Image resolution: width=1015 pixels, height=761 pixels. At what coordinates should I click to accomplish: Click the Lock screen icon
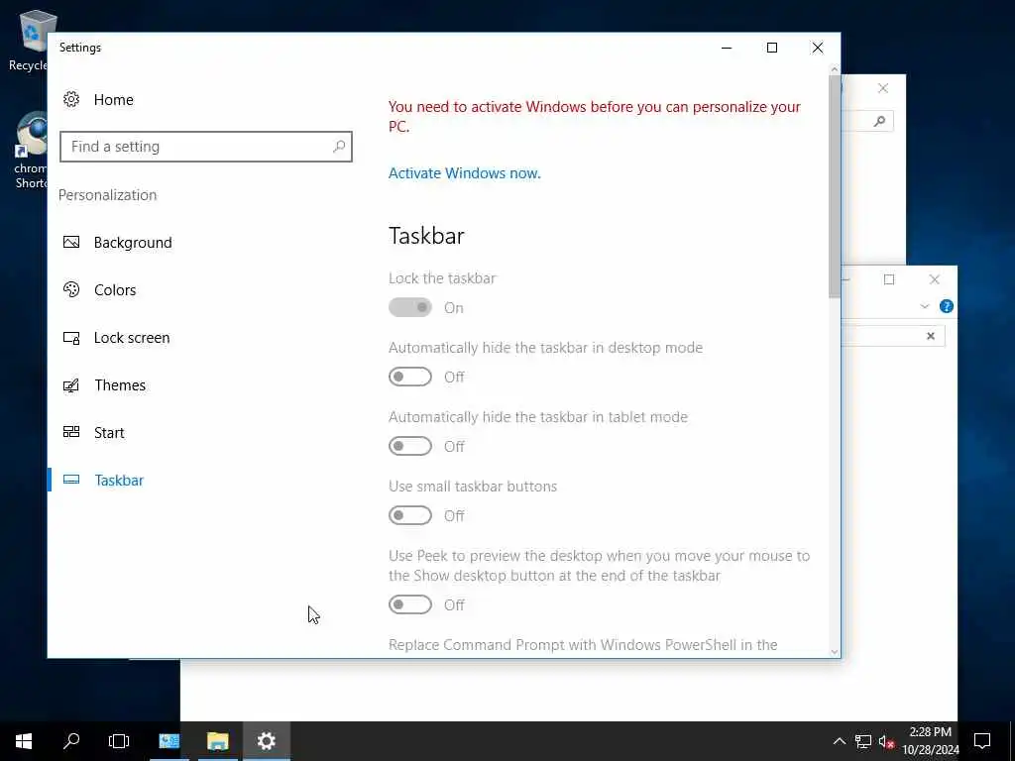(x=71, y=337)
